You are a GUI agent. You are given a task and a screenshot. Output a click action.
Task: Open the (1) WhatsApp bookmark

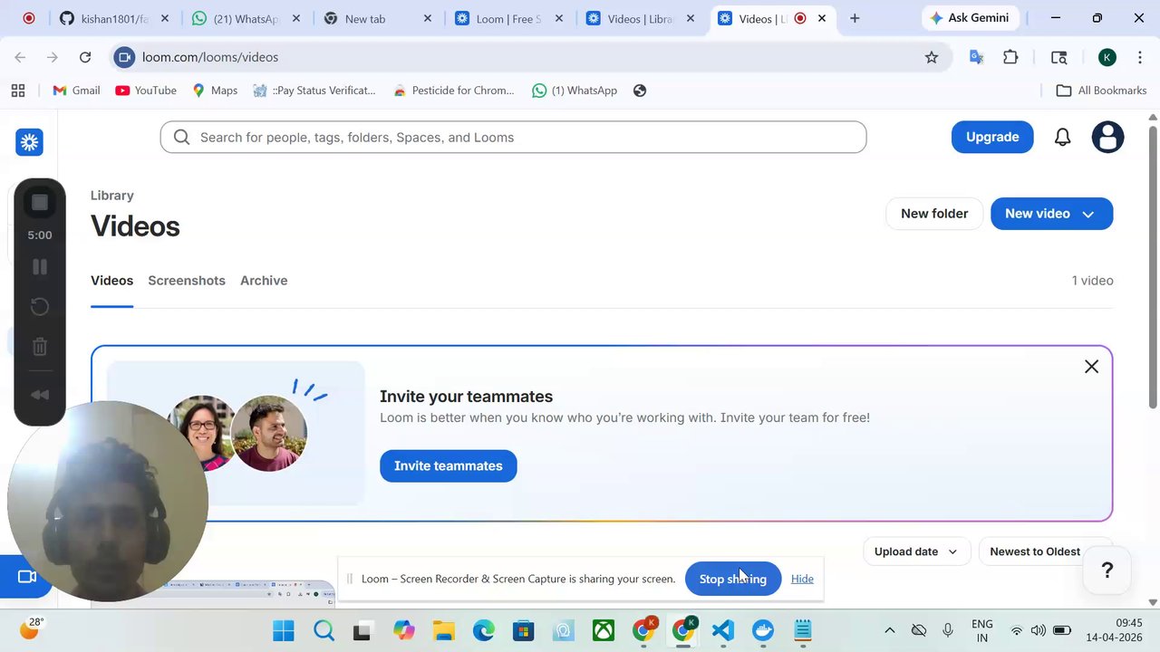point(575,91)
